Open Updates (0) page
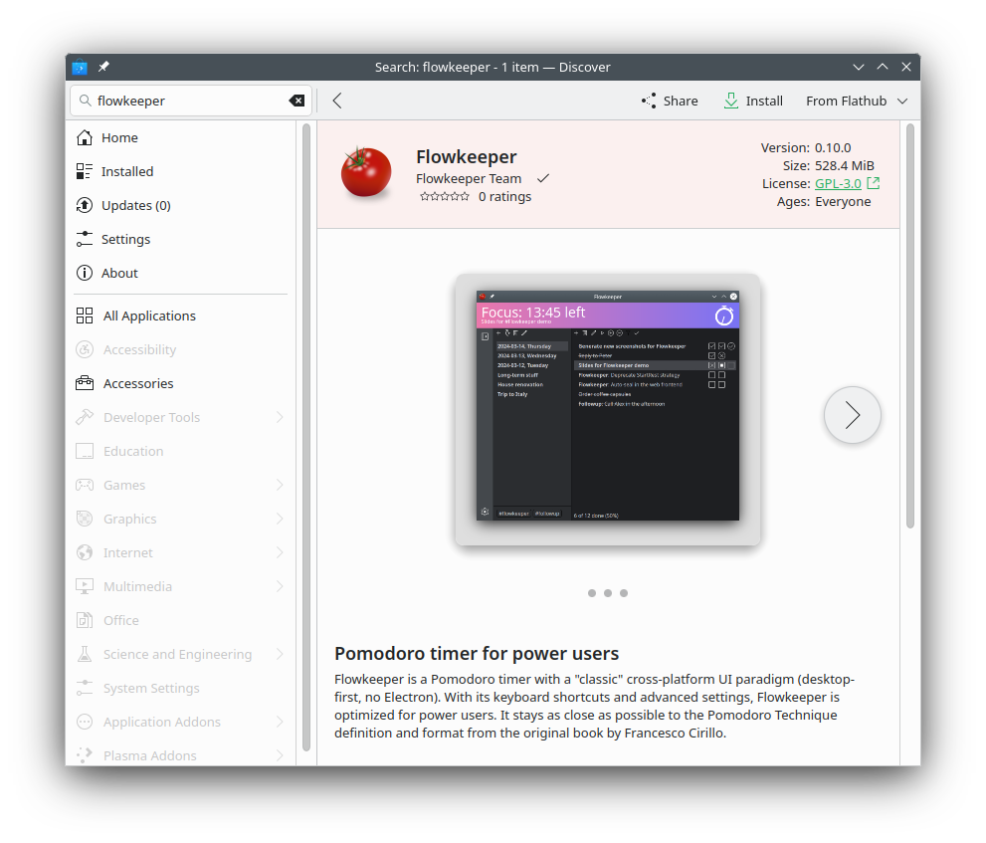Viewport: 986px width, 843px height. 181,206
